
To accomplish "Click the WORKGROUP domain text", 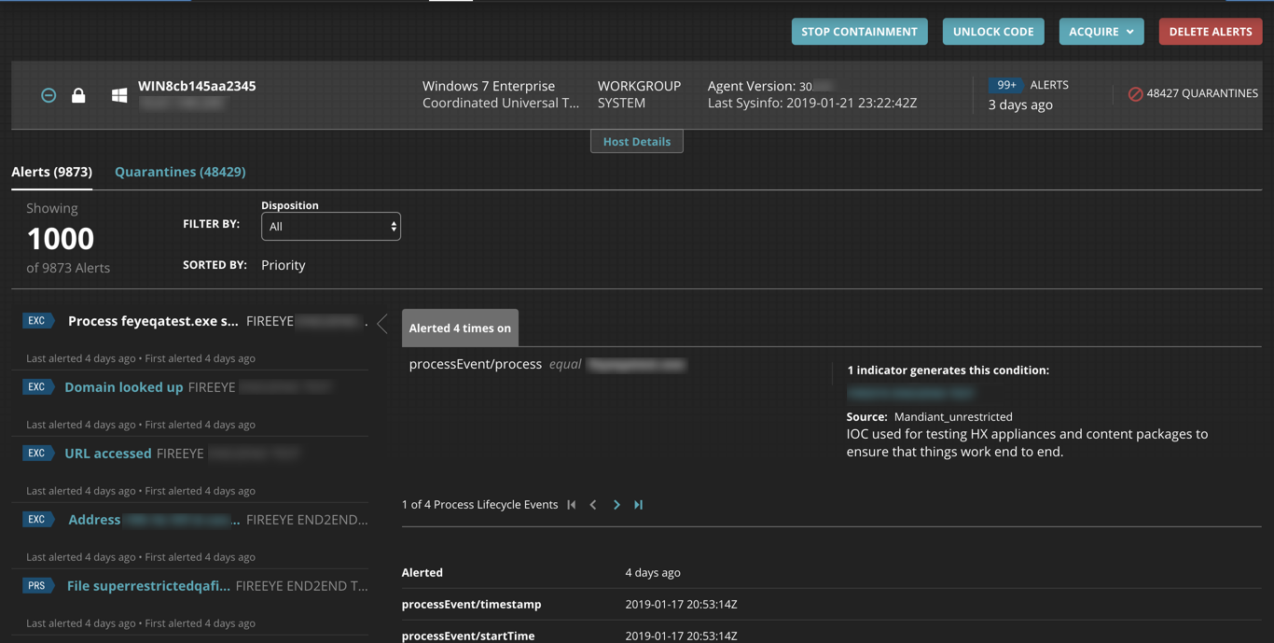I will (639, 86).
